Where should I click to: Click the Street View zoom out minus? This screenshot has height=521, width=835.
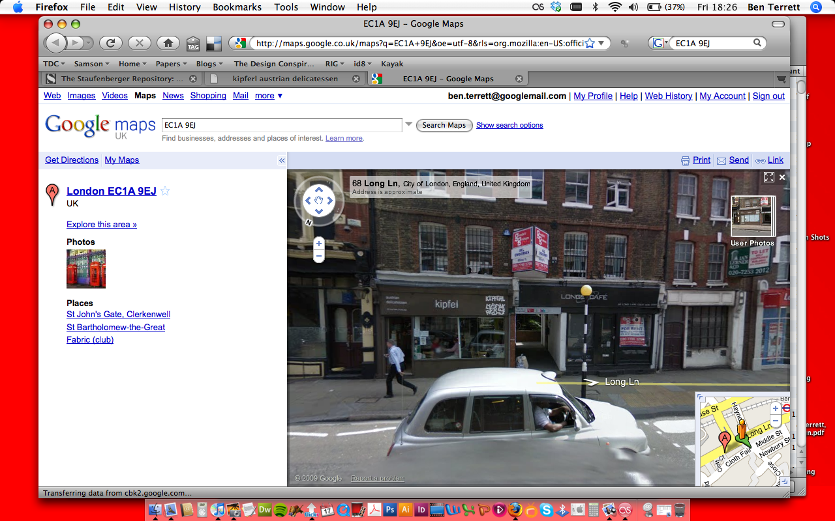pyautogui.click(x=319, y=257)
